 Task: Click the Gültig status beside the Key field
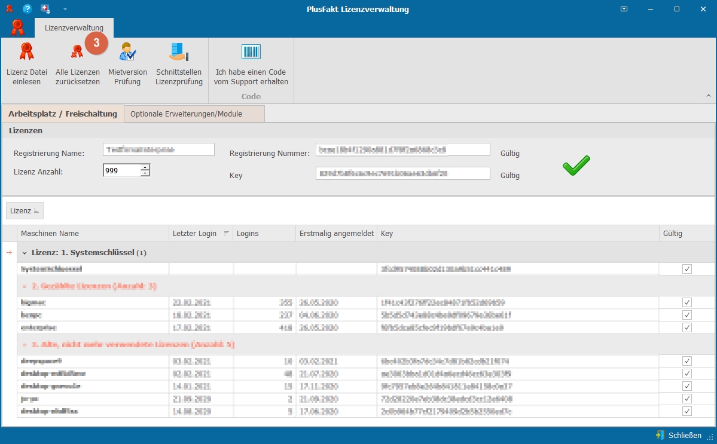point(510,176)
